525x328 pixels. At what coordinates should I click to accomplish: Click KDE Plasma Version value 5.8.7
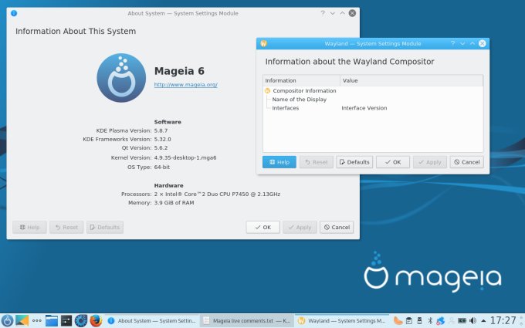click(x=161, y=130)
